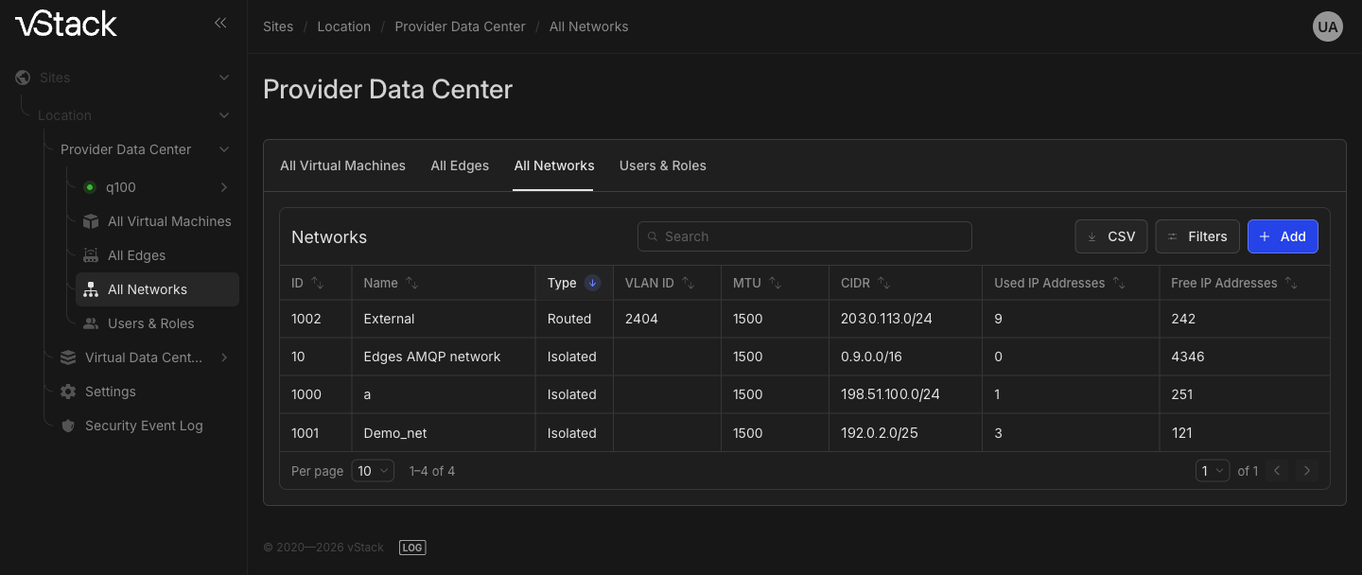The image size is (1362, 575).
Task: Sort by ID column arrows
Action: point(318,283)
